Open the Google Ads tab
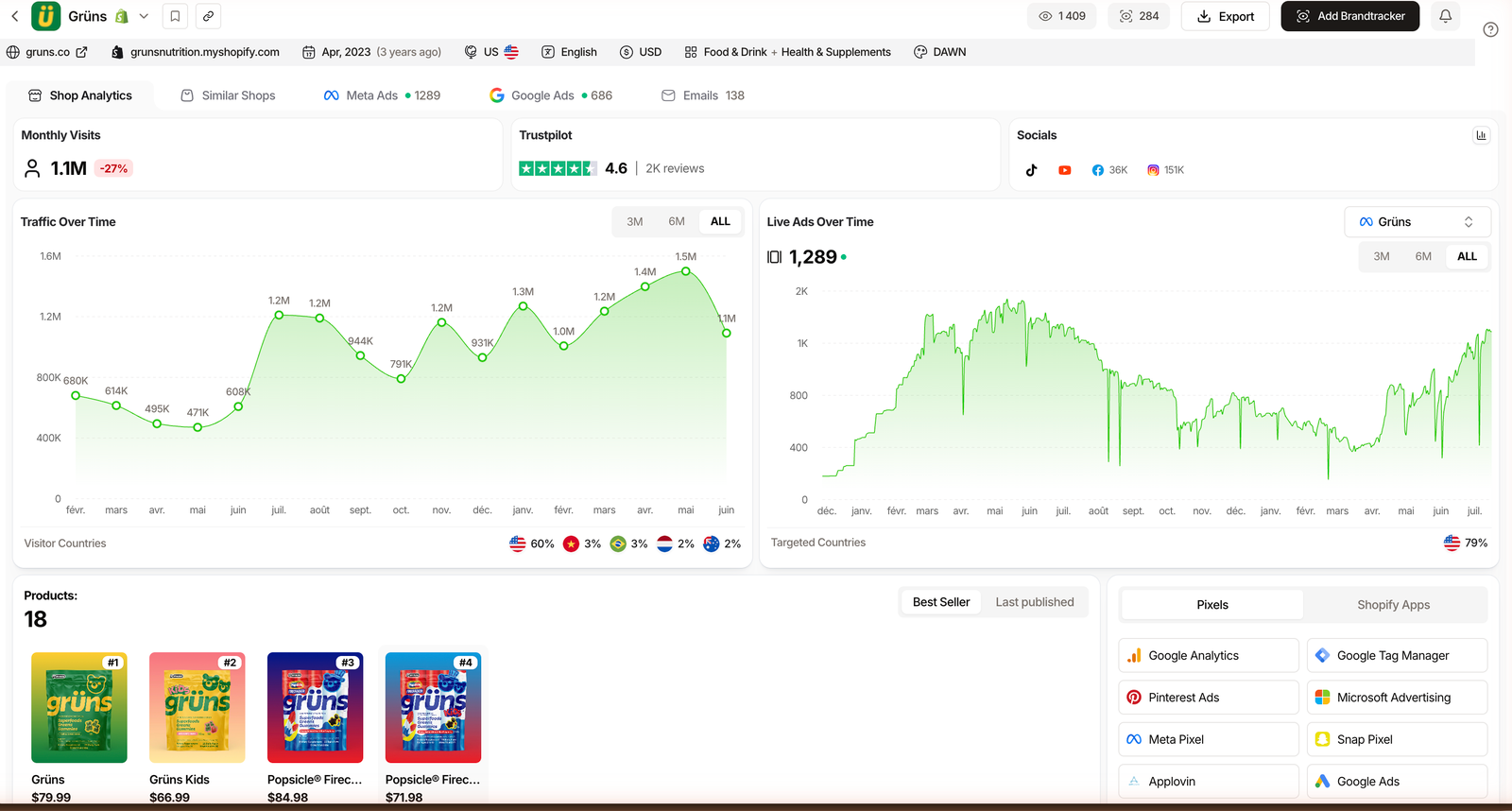1512x811 pixels. point(551,95)
